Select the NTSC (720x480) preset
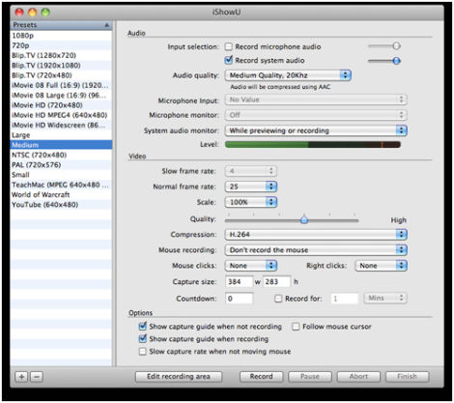 [x=61, y=155]
